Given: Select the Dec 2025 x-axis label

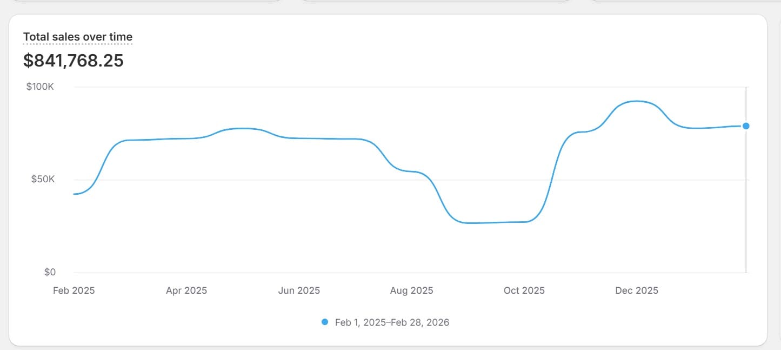Looking at the screenshot, I should tap(637, 290).
